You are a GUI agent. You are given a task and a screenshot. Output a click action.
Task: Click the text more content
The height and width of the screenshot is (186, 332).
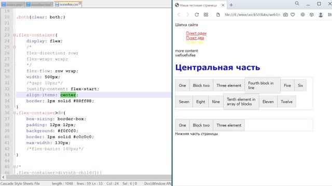[x=186, y=51]
